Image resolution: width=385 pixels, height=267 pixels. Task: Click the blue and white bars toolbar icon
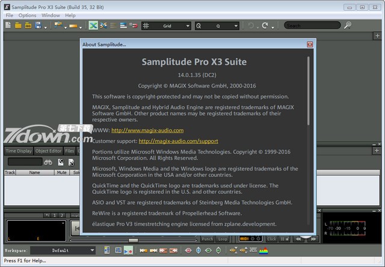[123, 25]
